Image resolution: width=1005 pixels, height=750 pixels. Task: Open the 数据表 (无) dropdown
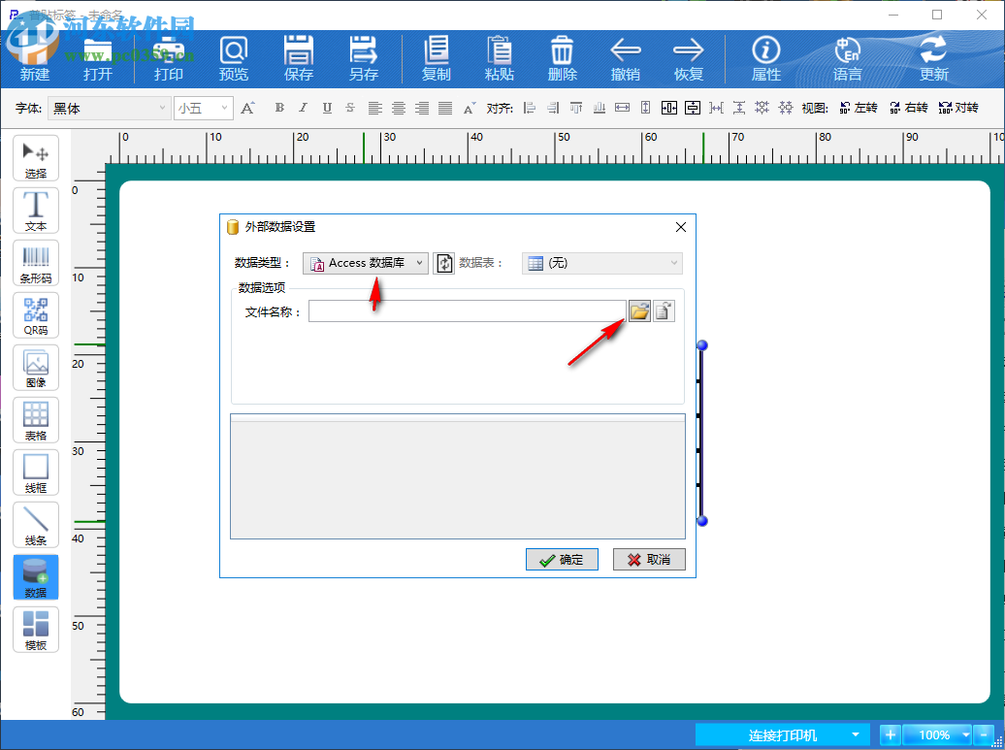[601, 263]
